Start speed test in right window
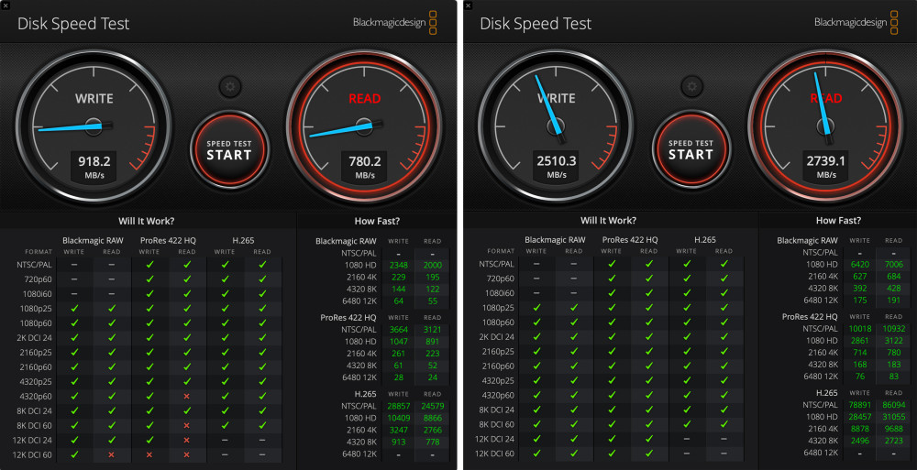 [691, 149]
